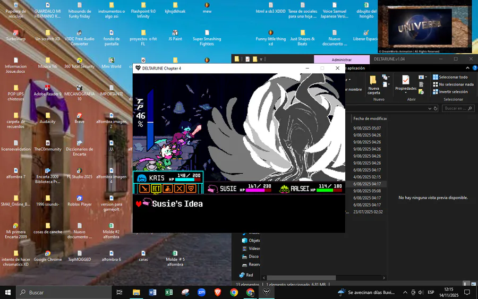Viewport: 478px width, 299px height.
Task: Select the Spare X command icon
Action: pyautogui.click(x=180, y=189)
